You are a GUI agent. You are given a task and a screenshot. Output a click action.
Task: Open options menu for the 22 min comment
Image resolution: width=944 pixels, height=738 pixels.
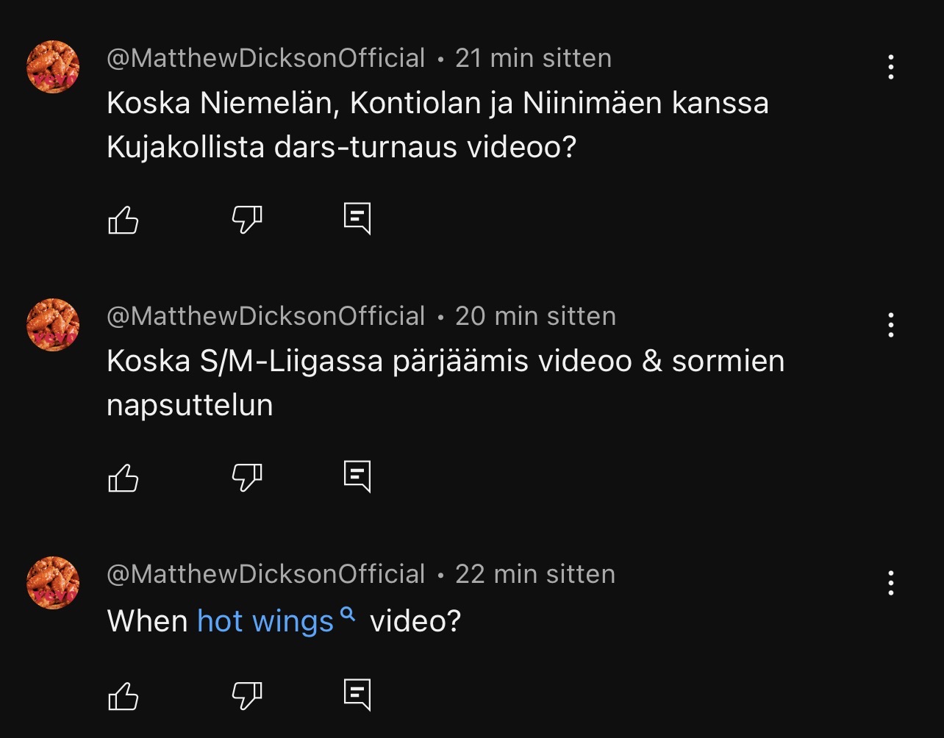pos(890,583)
